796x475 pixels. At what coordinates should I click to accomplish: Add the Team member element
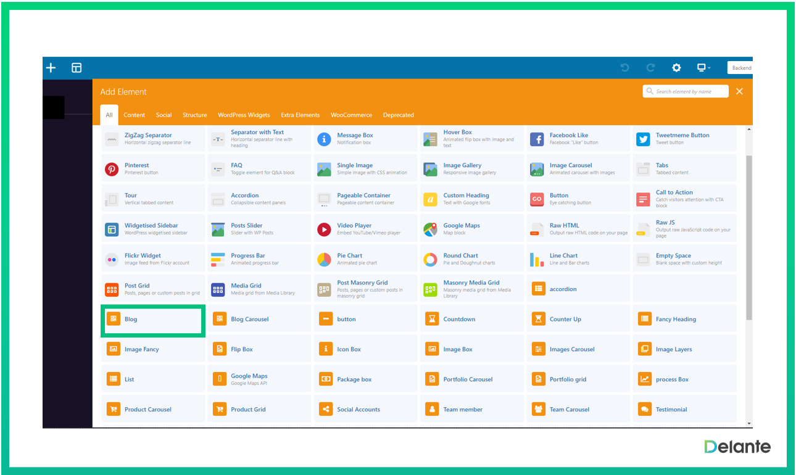(x=471, y=409)
